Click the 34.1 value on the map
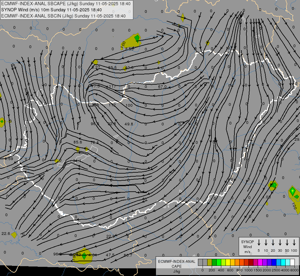The width and height of the screenshot is (300, 276). pos(77,161)
